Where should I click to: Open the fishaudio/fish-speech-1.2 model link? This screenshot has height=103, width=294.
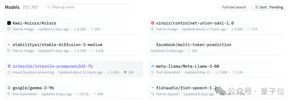(186, 88)
